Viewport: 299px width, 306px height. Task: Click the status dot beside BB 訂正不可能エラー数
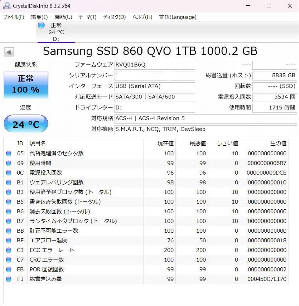click(x=8, y=231)
